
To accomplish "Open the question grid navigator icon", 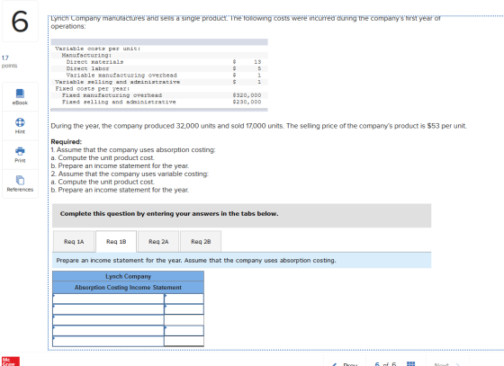I will (410, 364).
